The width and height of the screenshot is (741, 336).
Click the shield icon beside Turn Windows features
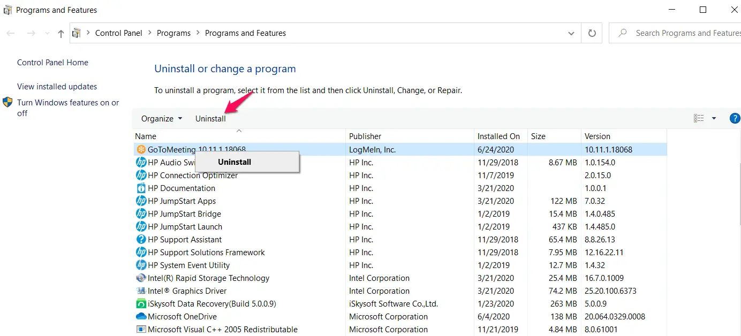[7, 102]
